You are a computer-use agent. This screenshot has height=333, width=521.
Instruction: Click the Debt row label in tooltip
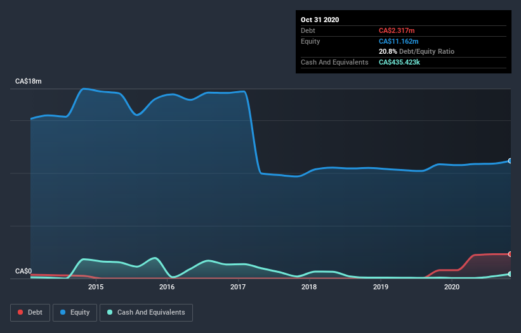(x=308, y=30)
